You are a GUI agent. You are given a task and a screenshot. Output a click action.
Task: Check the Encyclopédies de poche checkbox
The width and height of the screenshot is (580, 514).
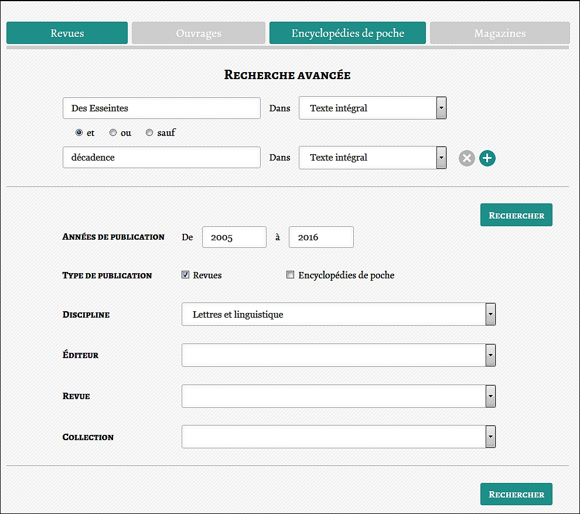pos(290,275)
